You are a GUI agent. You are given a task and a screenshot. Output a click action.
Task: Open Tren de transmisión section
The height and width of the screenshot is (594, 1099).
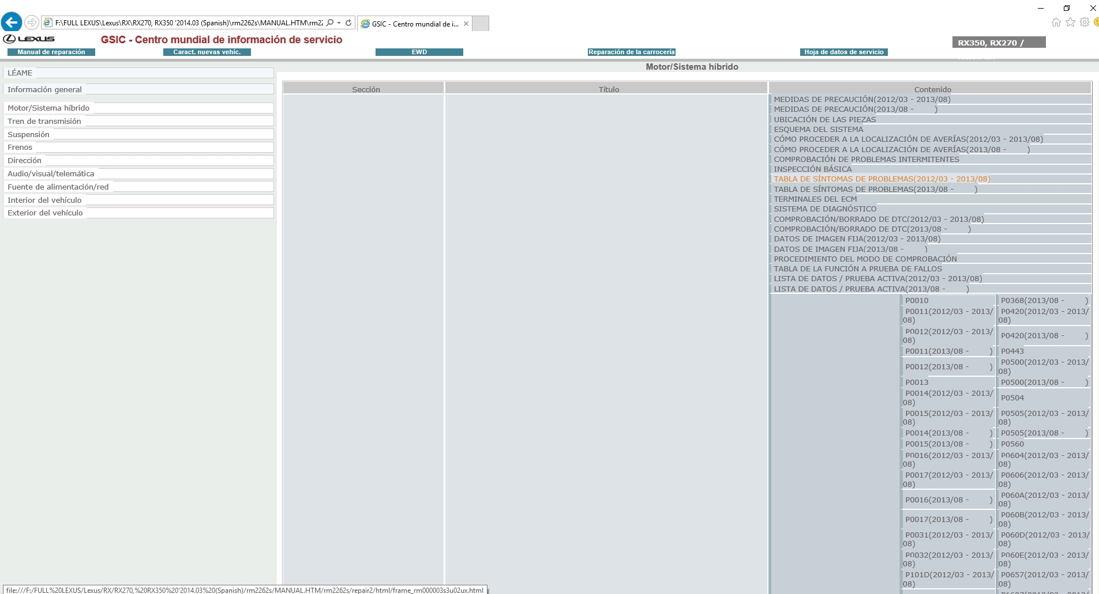(138, 121)
